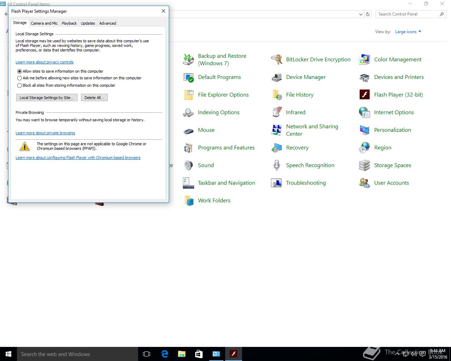Click the Network and Sharing Center icon
Image resolution: width=451 pixels, height=361 pixels.
coord(277,130)
